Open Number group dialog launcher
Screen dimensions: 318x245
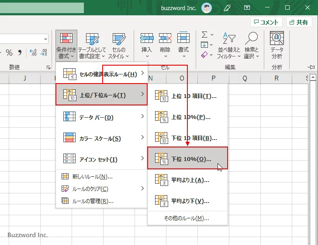[48, 67]
